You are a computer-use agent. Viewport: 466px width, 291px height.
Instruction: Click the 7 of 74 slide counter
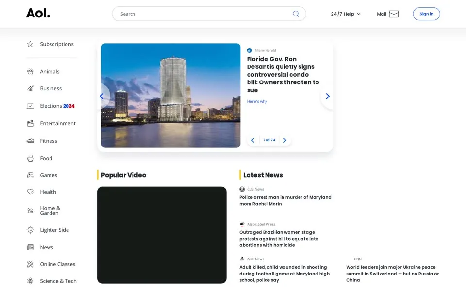pos(269,140)
